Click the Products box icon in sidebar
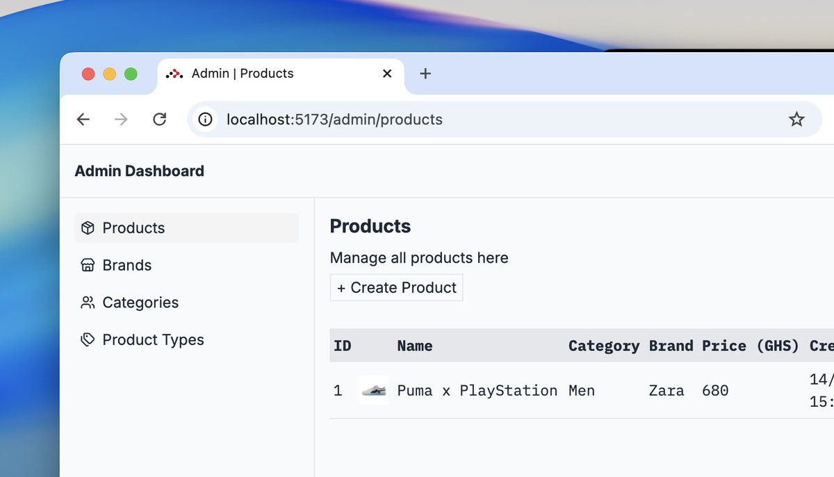 [x=88, y=228]
